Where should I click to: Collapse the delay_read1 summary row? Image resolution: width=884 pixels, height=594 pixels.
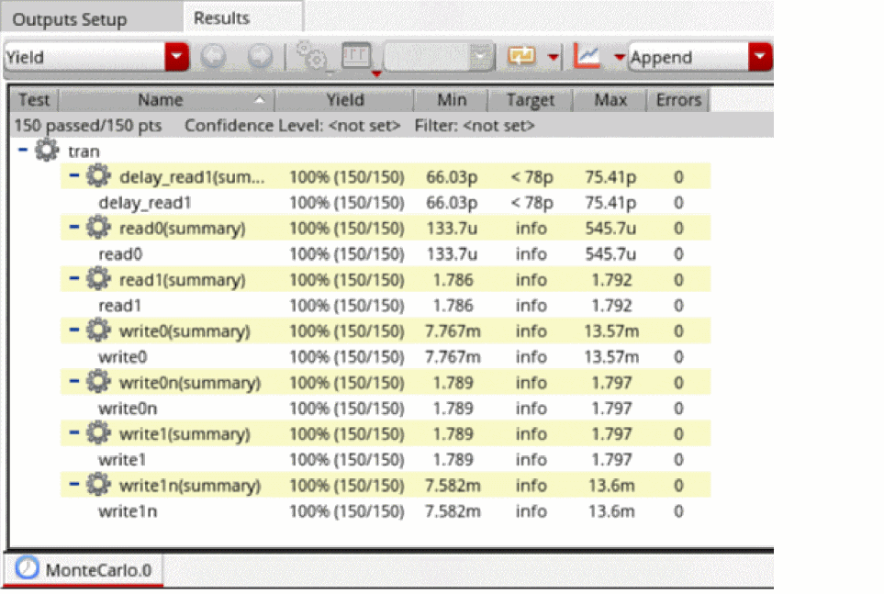(x=74, y=176)
